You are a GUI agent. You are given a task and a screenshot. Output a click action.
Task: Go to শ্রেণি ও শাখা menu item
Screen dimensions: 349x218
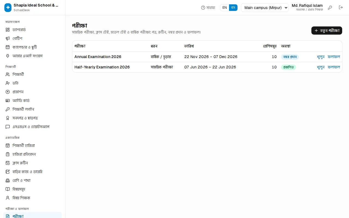click(x=33, y=180)
